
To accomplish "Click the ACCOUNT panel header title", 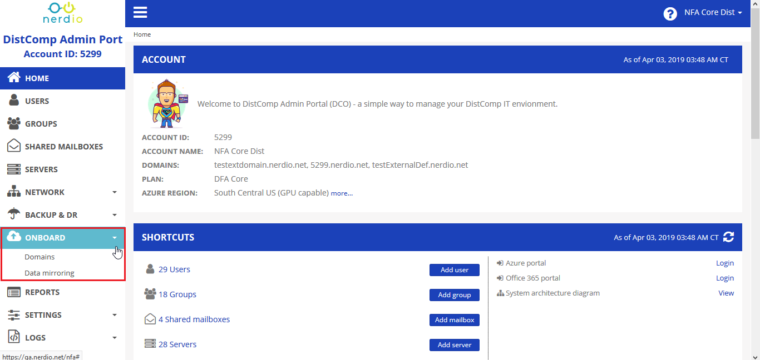I will [x=164, y=59].
